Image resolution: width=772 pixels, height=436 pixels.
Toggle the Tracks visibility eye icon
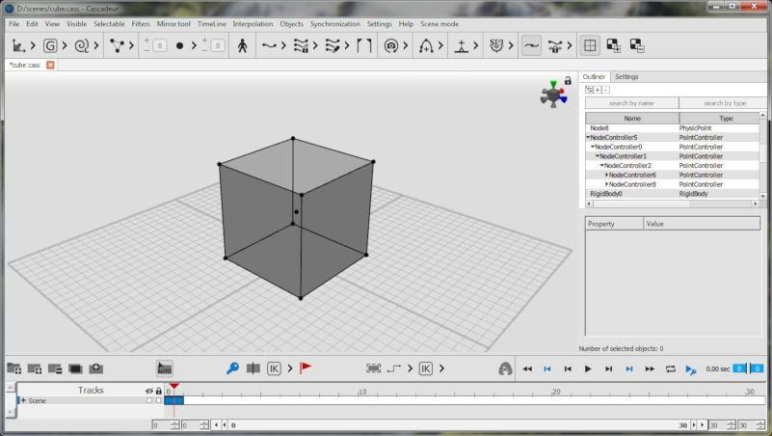point(148,391)
